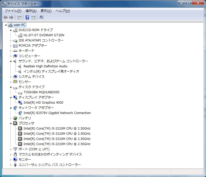206x177 pixels.
Task: Expand the モニター node
Action: click(x=11, y=160)
